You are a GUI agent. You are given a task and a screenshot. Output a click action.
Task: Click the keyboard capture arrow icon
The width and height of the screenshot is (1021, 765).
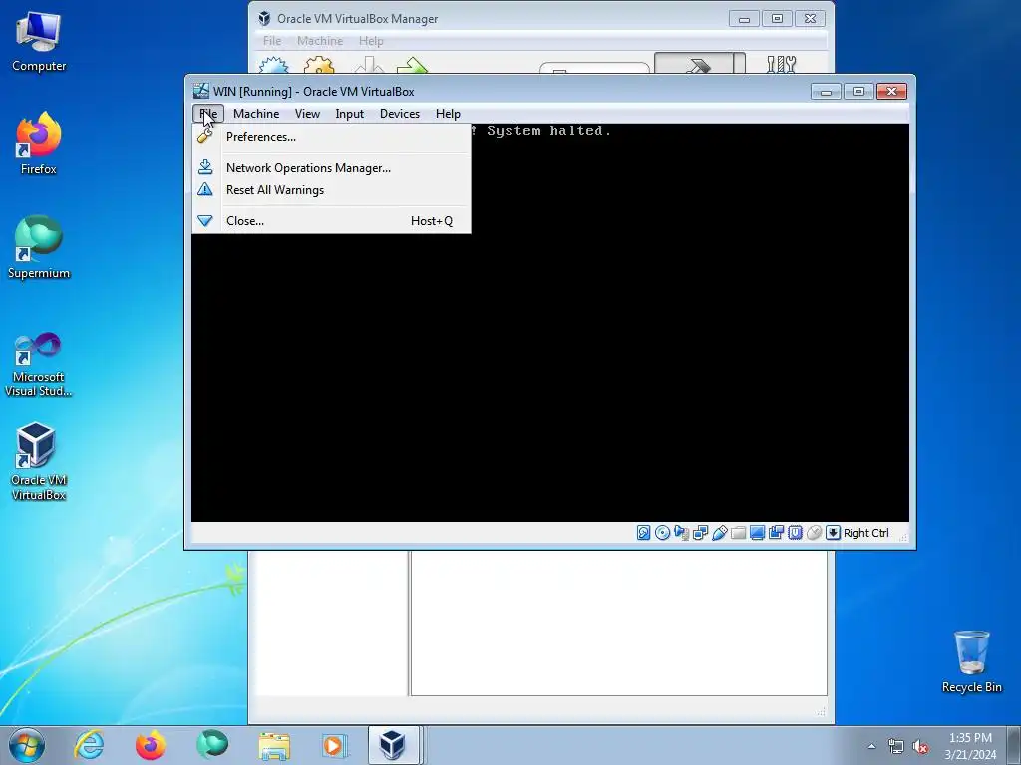[833, 533]
